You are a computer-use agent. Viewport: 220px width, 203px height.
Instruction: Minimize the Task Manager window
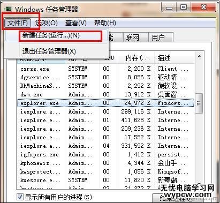pos(169,7)
